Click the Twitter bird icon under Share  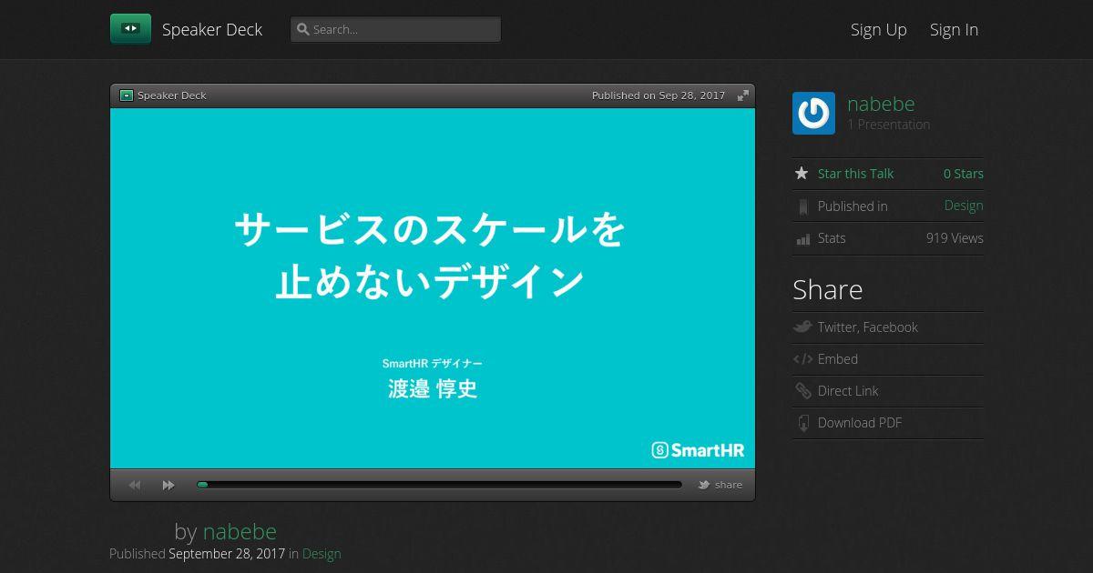[x=802, y=327]
